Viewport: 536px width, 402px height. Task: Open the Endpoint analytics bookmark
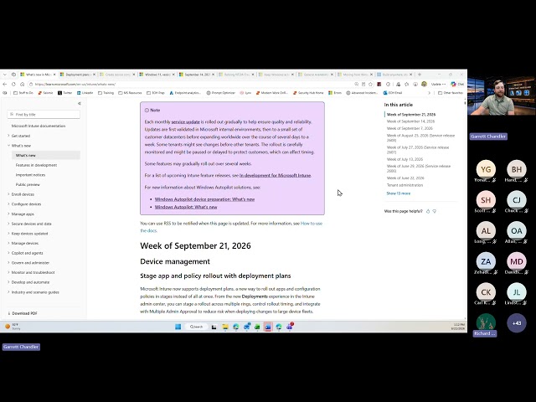185,93
